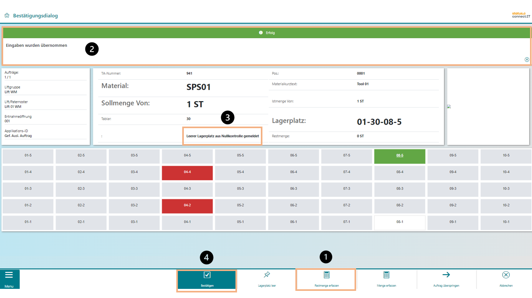This screenshot has height=298, width=532.
Task: Dismiss the success message with close icon
Action: coord(527,60)
